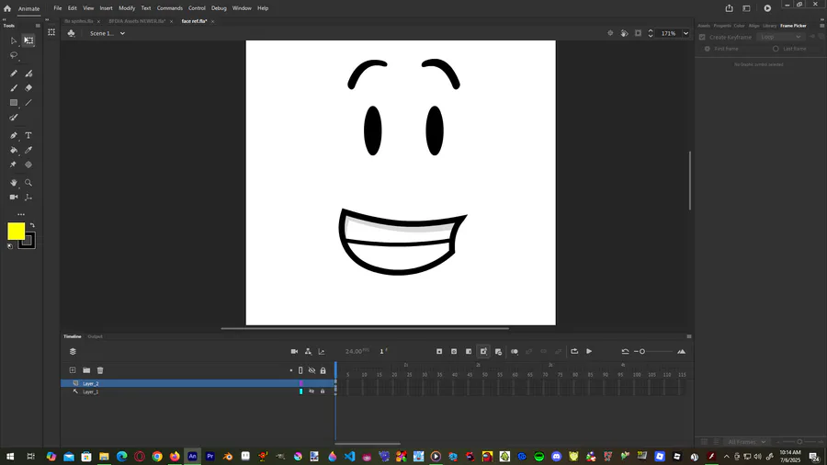Toggle visibility of Layer_1
The width and height of the screenshot is (827, 465).
pos(312,391)
